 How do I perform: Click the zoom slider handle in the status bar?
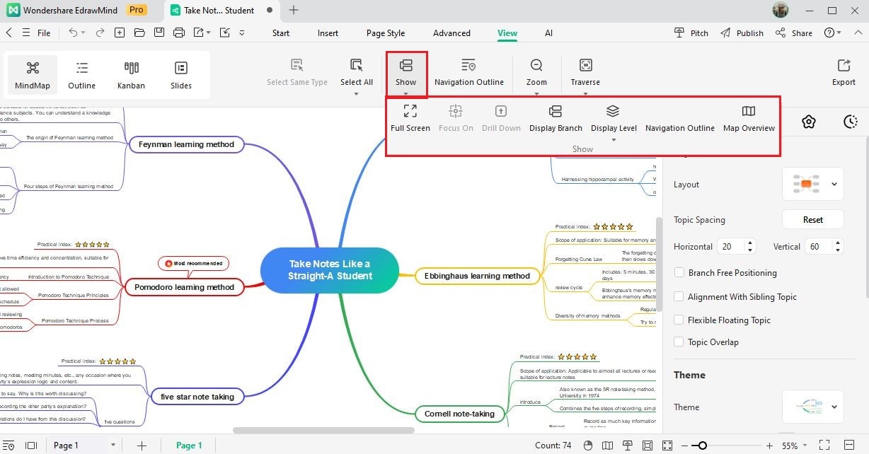[x=701, y=446]
